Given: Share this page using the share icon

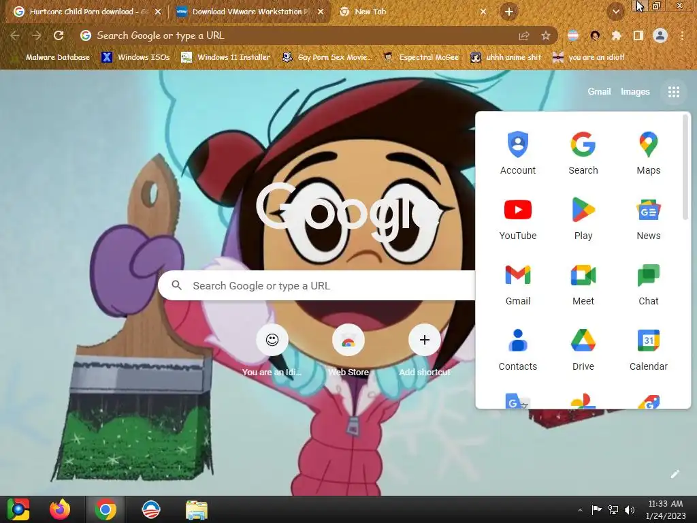Looking at the screenshot, I should point(524,35).
